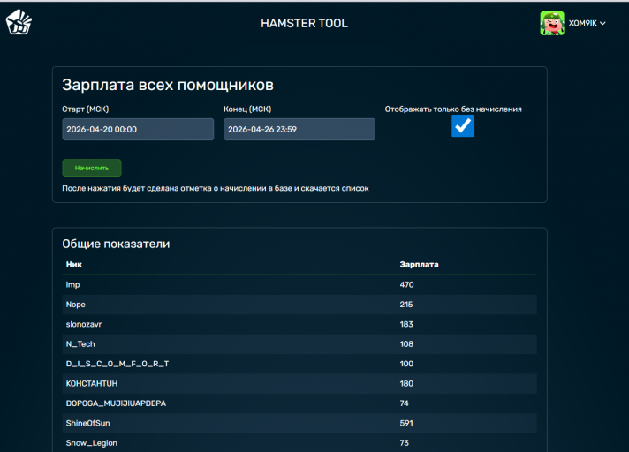Select the imp row nickname
This screenshot has height=452, width=629.
72,284
